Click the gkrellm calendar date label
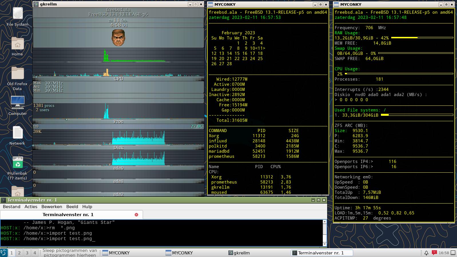Image resolution: width=457 pixels, height=257 pixels. click(118, 20)
